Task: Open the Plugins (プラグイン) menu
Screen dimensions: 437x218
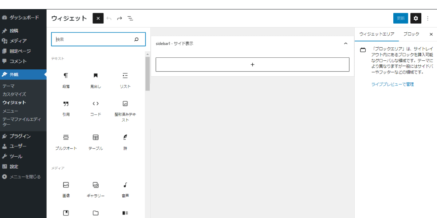Action: pos(23,136)
